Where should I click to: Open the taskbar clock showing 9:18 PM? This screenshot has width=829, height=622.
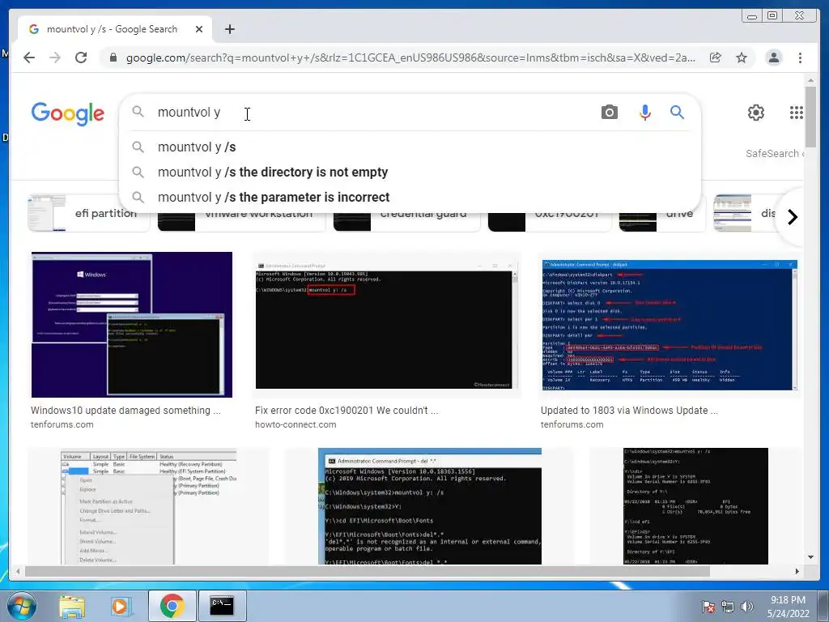point(789,607)
